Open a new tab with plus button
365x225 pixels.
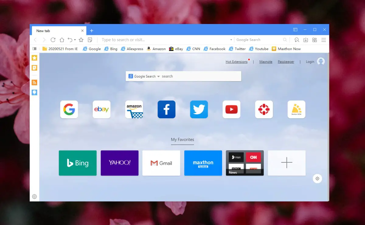pos(92,31)
